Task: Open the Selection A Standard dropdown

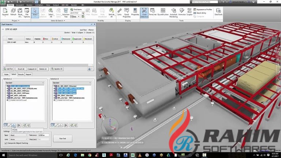Action: pos(25,83)
